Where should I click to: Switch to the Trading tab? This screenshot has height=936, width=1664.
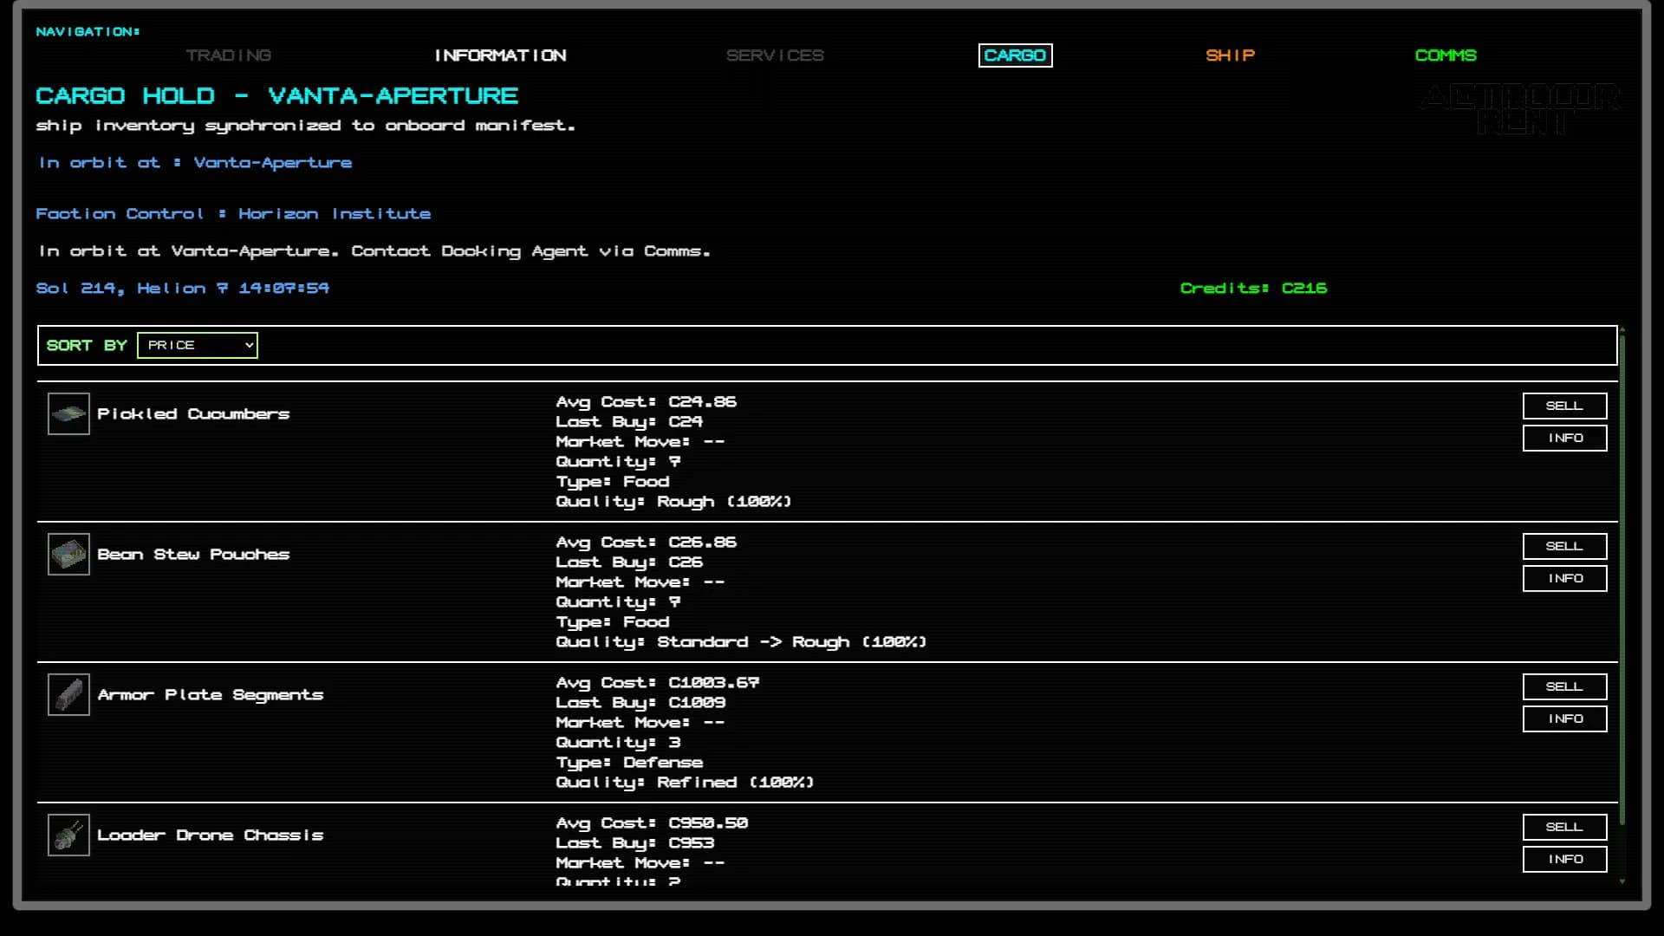[x=228, y=55]
